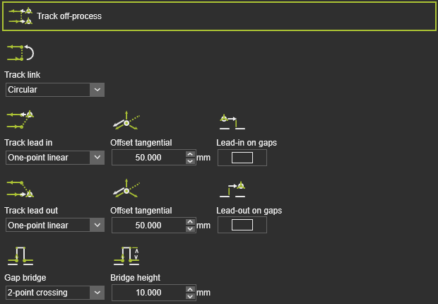
Task: Click the Track off-process header icon
Action: pos(20,16)
